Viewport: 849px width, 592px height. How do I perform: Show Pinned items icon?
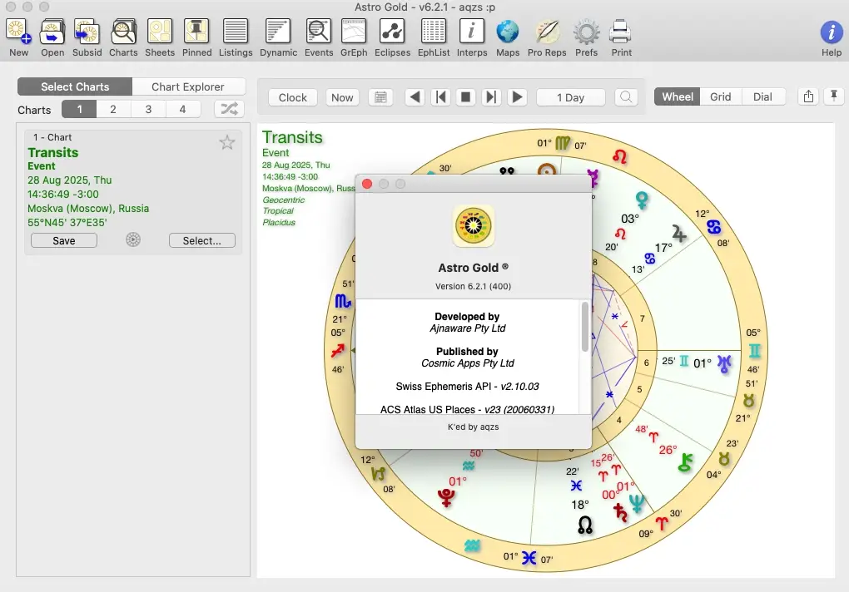tap(196, 32)
